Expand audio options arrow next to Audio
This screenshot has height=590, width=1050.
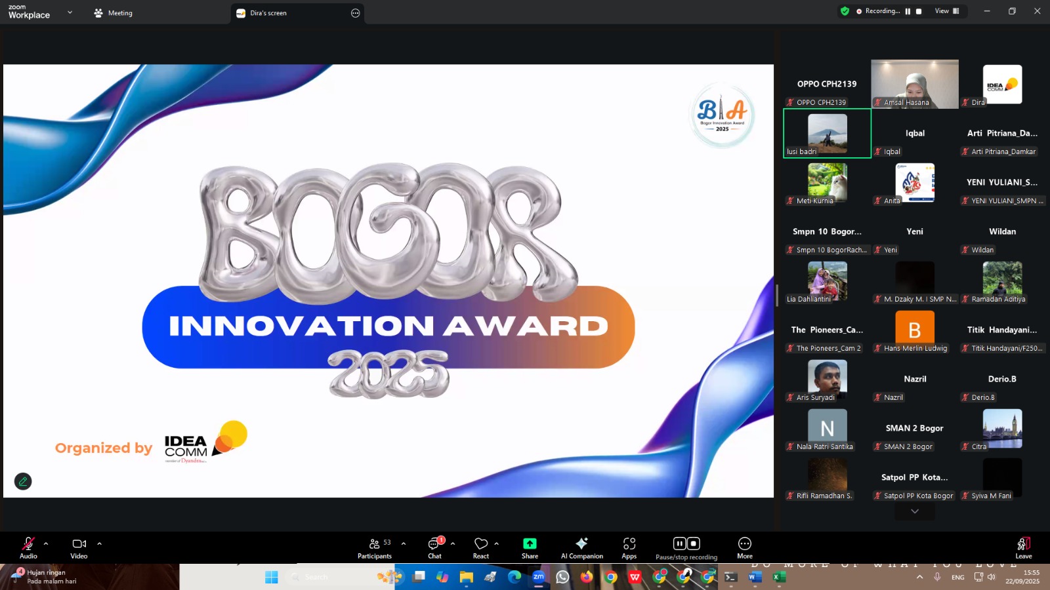click(x=46, y=543)
